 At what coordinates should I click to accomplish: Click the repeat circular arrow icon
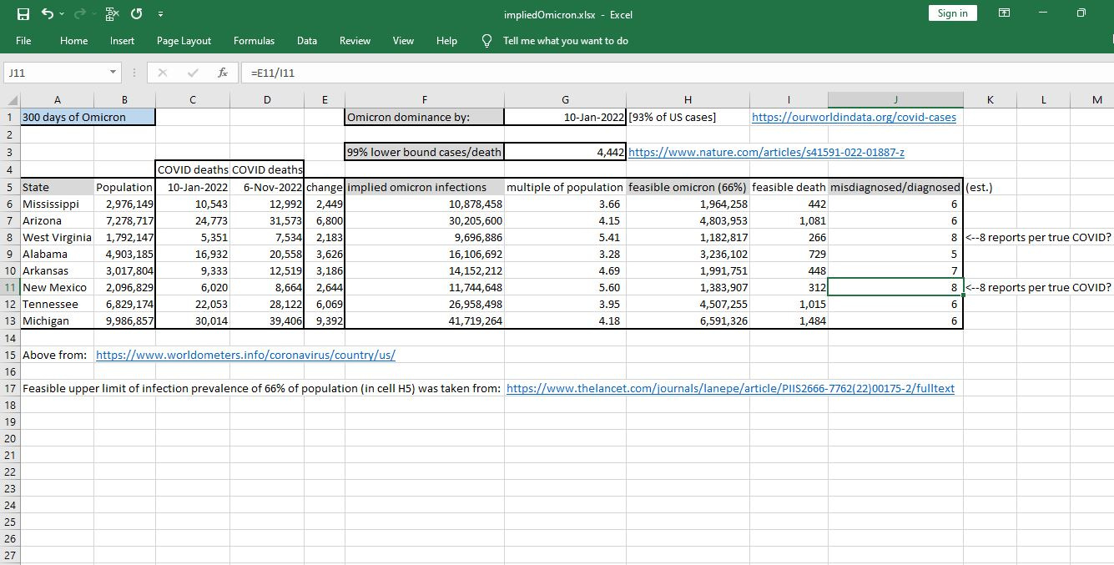(x=136, y=13)
